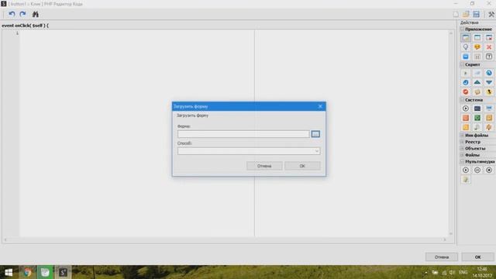Create a new blank script document
This screenshot has width=496, height=279.
coord(456,14)
